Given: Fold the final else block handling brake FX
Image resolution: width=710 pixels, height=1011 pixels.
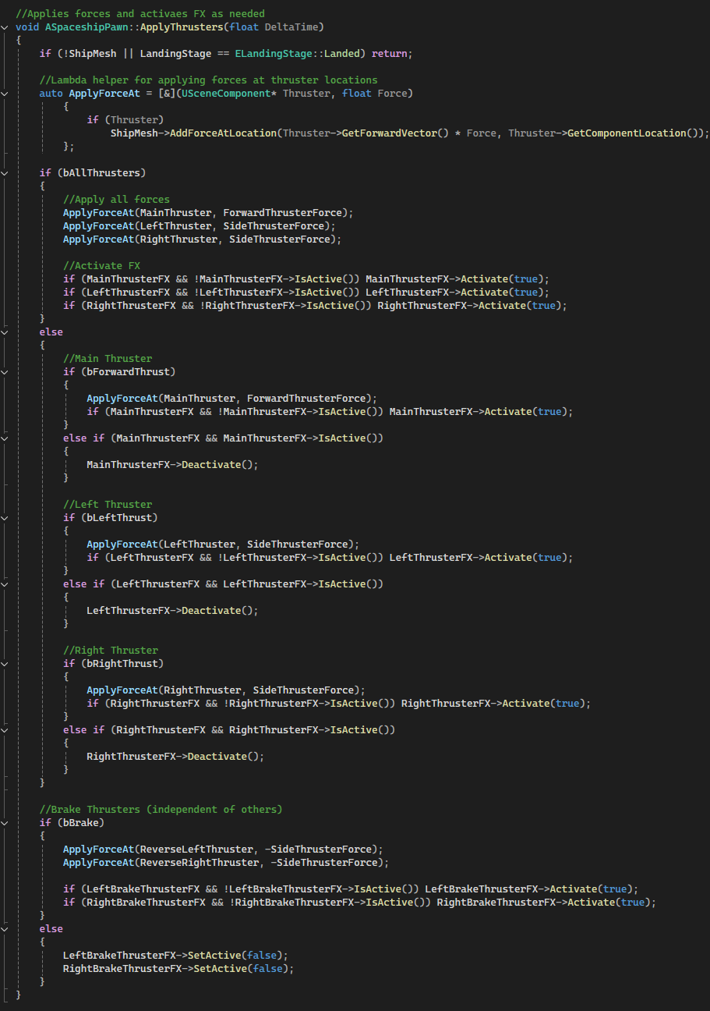Looking at the screenshot, I should coord(6,928).
